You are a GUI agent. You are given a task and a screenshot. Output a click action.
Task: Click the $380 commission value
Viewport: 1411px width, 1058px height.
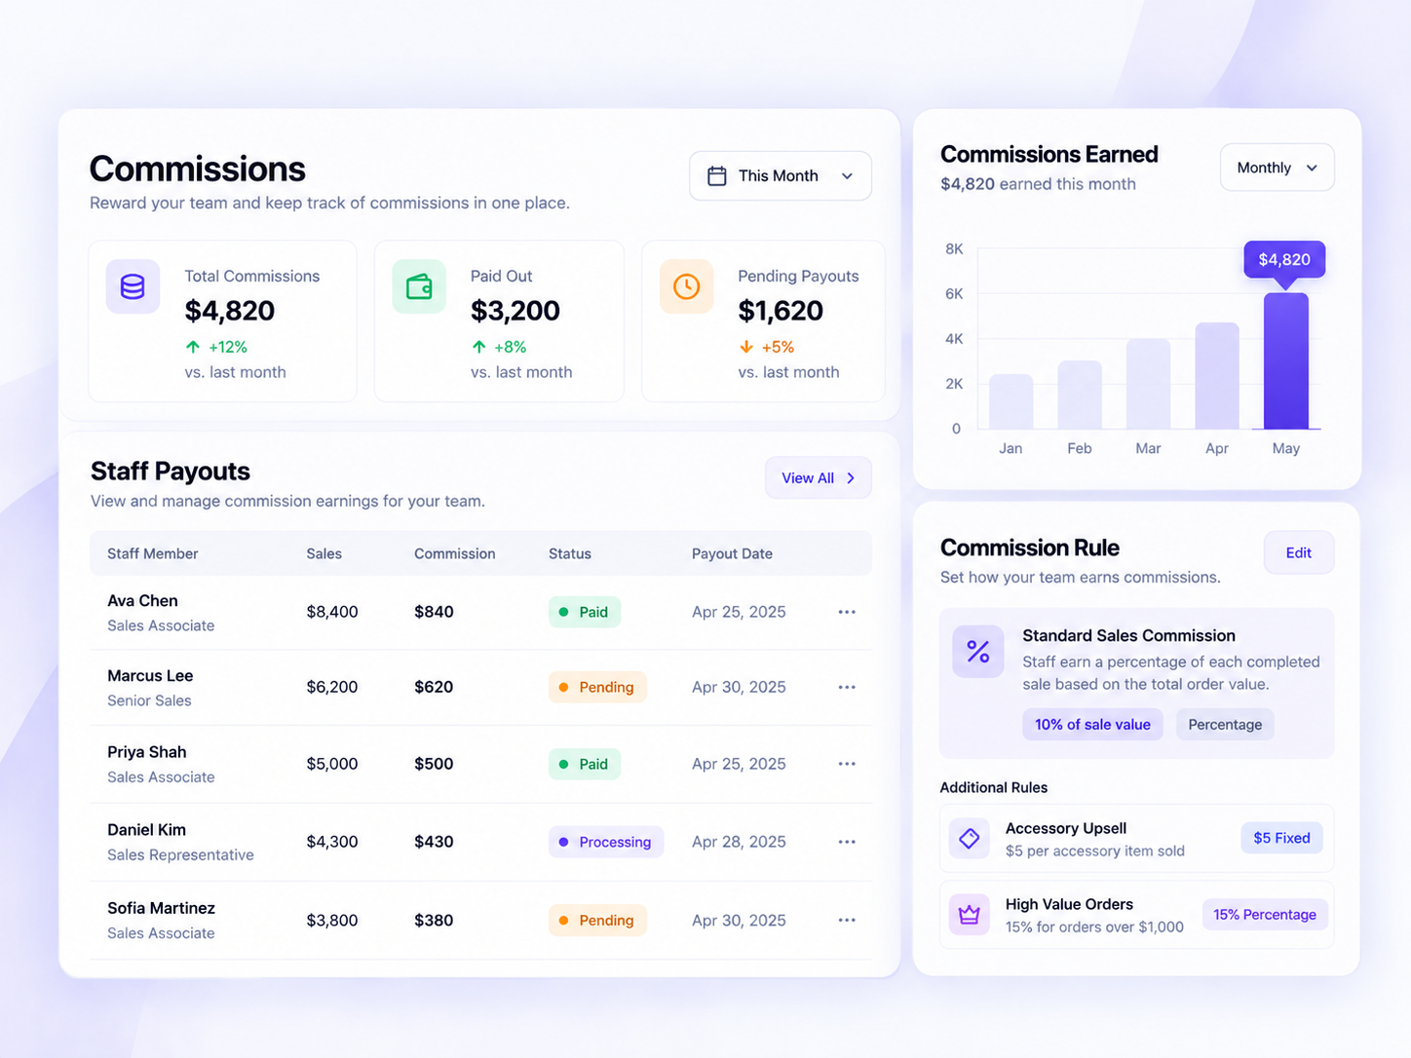[x=434, y=920]
